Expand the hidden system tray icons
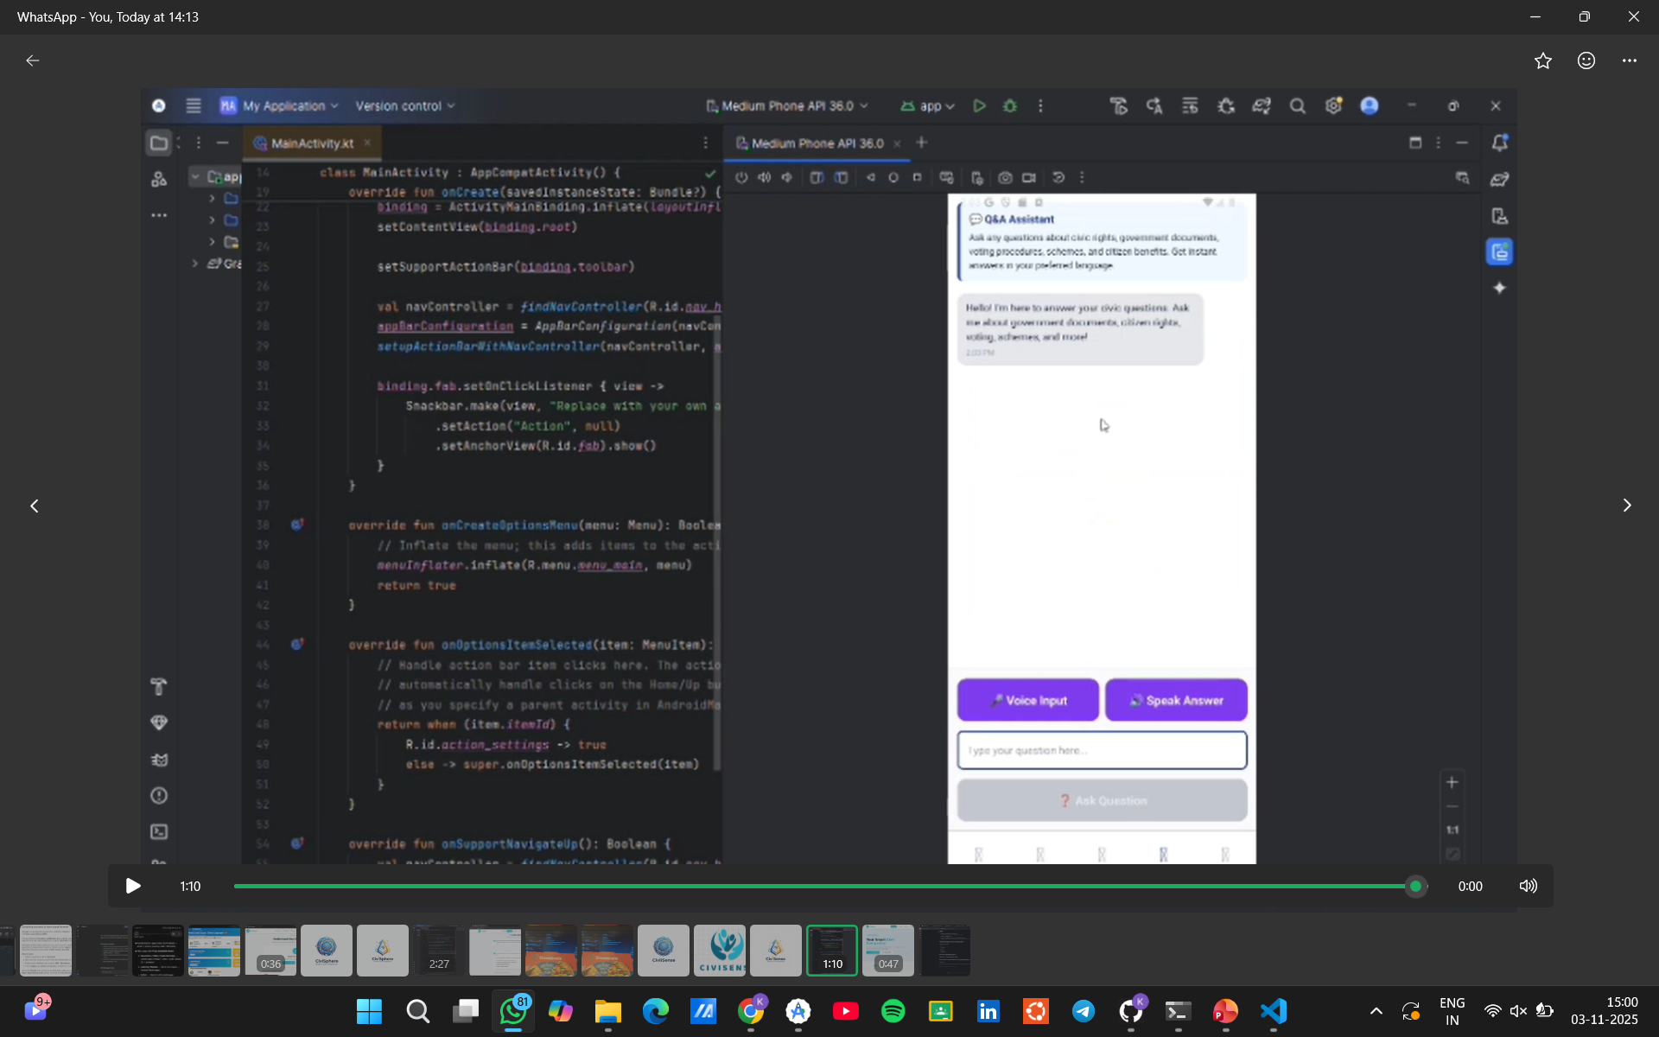1659x1037 pixels. click(x=1376, y=1010)
